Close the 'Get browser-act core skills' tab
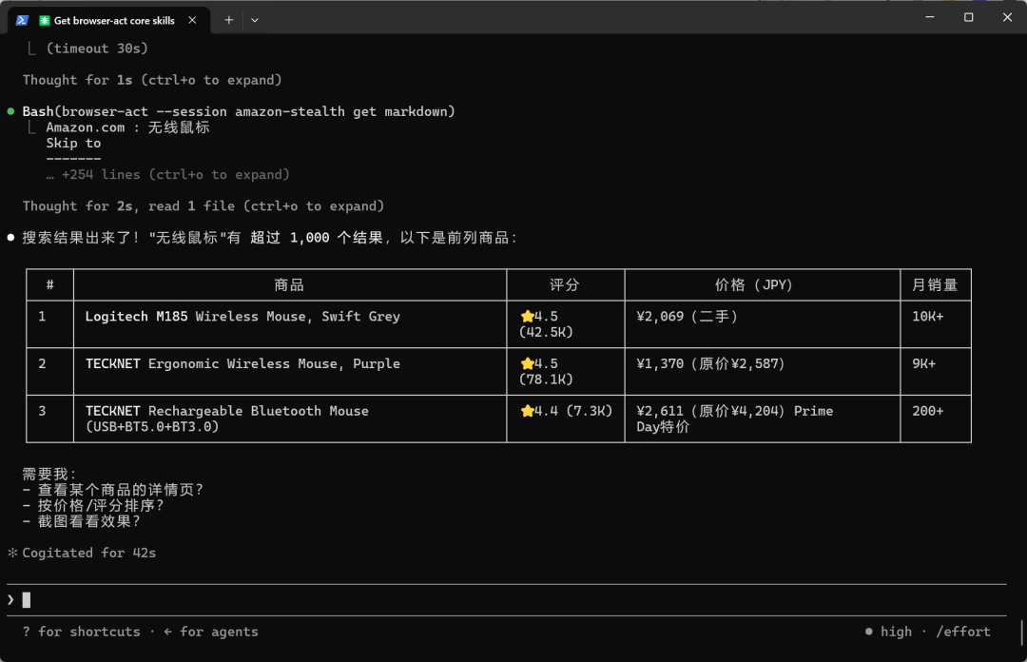This screenshot has height=662, width=1027. pos(192,20)
